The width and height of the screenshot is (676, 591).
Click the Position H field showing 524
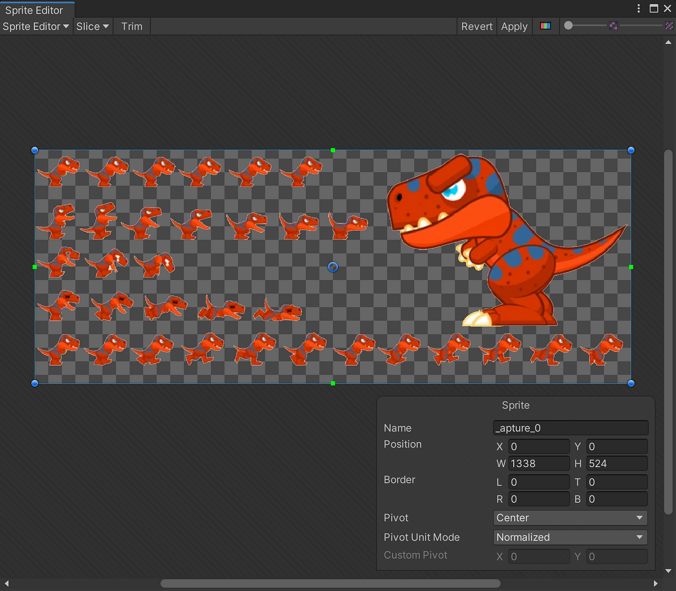click(617, 464)
